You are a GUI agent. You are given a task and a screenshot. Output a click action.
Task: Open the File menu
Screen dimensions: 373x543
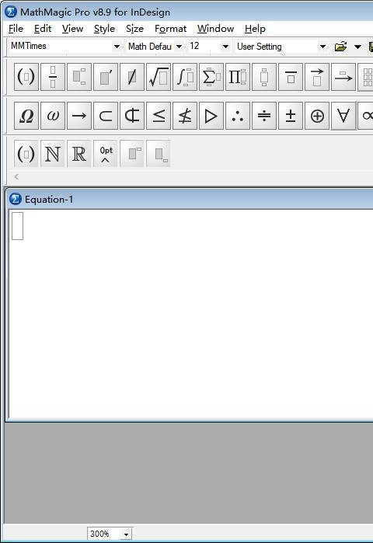point(16,29)
